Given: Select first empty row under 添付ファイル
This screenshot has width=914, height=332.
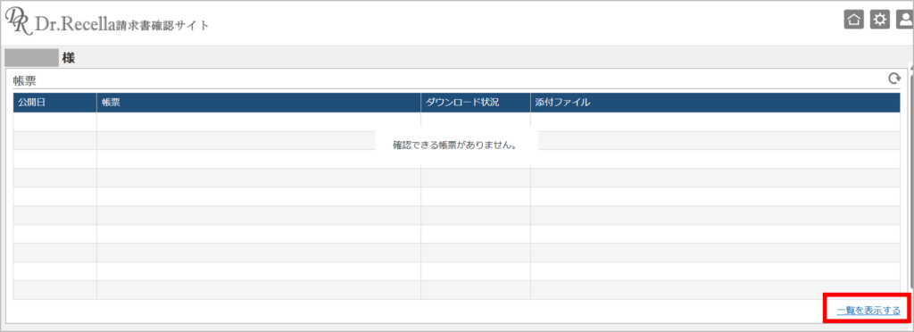Looking at the screenshot, I should 715,121.
